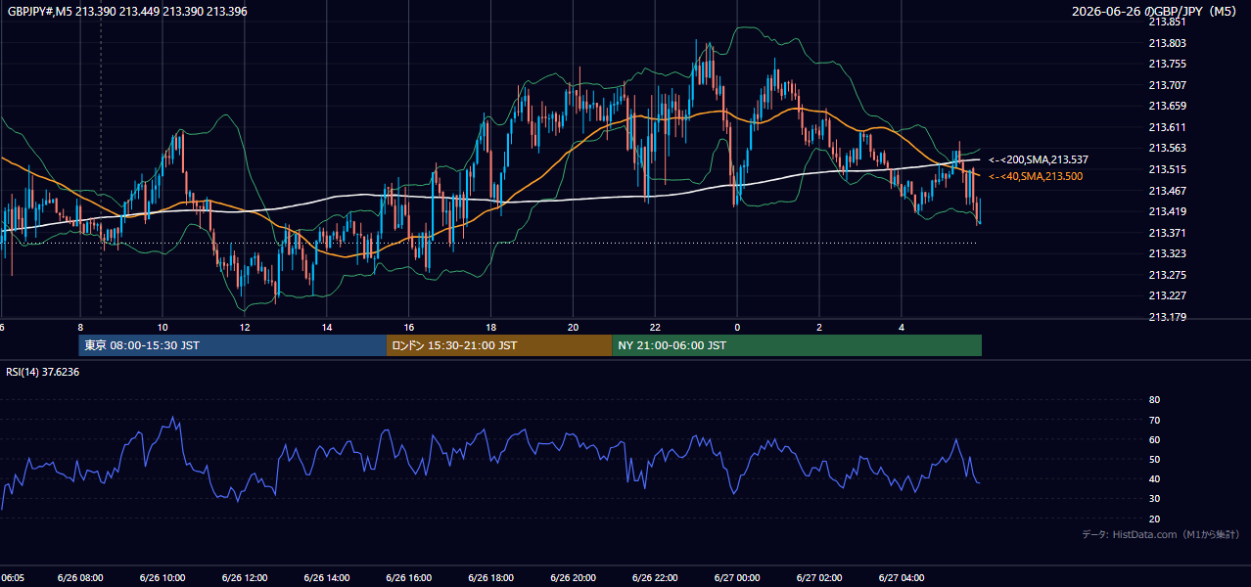Click the 213.227 price axis label
Screen dimensions: 1251x587
click(x=1167, y=295)
